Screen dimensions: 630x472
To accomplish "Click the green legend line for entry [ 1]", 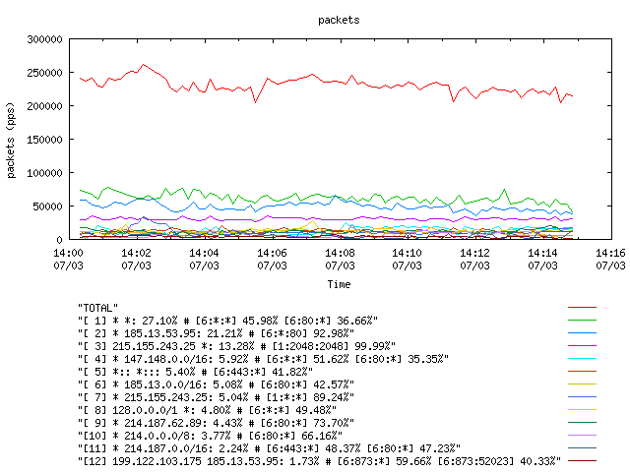I will click(582, 321).
